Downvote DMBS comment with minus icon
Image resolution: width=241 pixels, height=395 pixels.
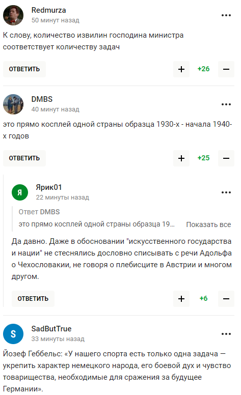tap(226, 158)
